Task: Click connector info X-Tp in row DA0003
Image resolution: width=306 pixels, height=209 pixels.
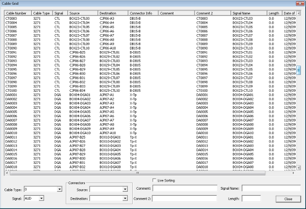Action: pyautogui.click(x=133, y=103)
